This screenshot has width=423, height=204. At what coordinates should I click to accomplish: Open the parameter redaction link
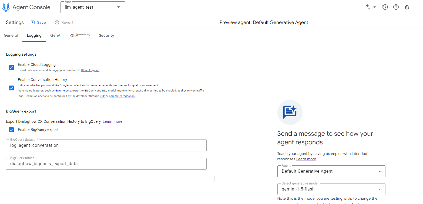point(122,96)
